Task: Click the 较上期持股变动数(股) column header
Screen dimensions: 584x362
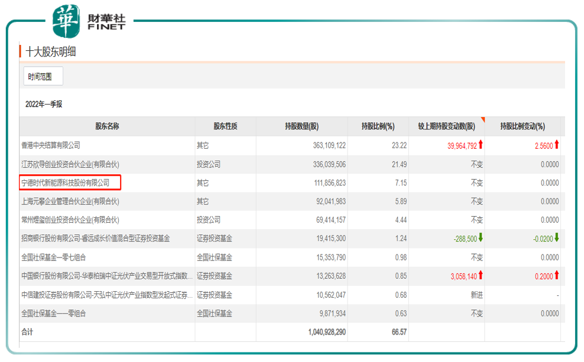Action: click(446, 126)
